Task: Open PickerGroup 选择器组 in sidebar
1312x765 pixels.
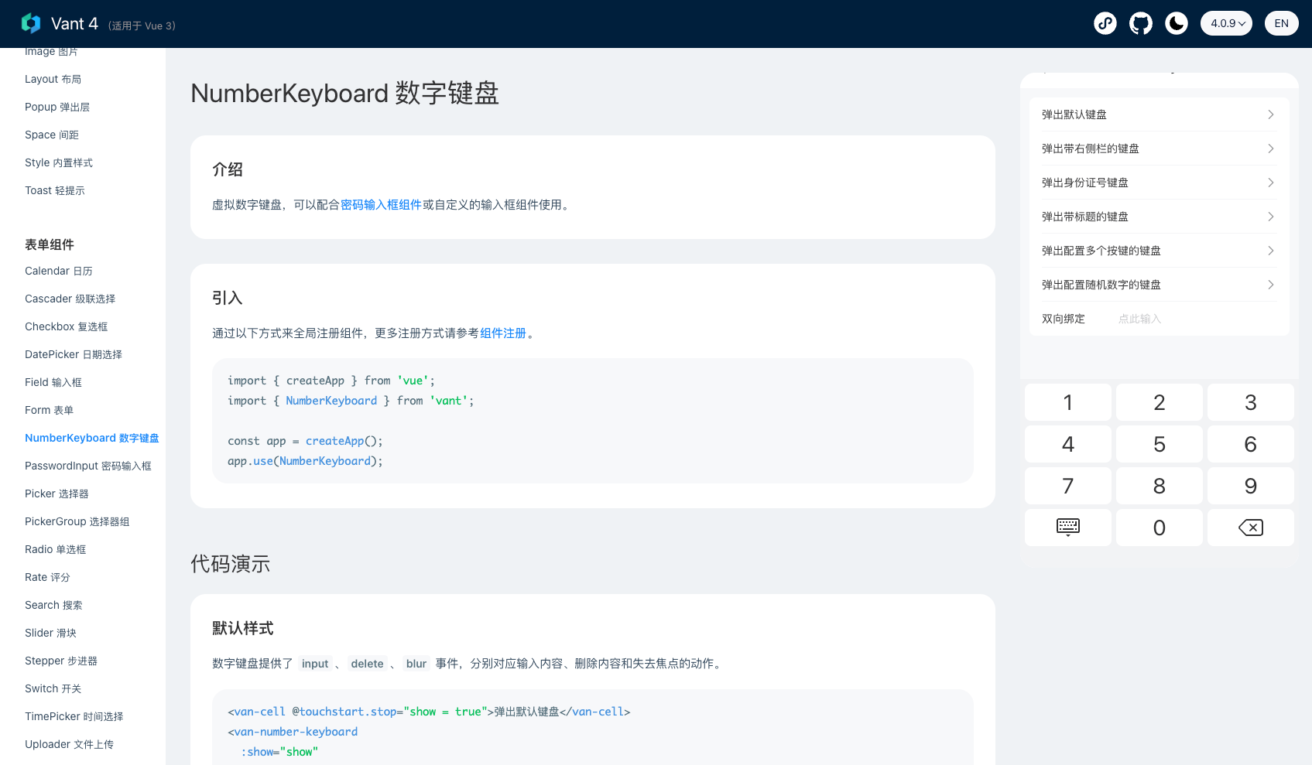Action: pyautogui.click(x=77, y=521)
